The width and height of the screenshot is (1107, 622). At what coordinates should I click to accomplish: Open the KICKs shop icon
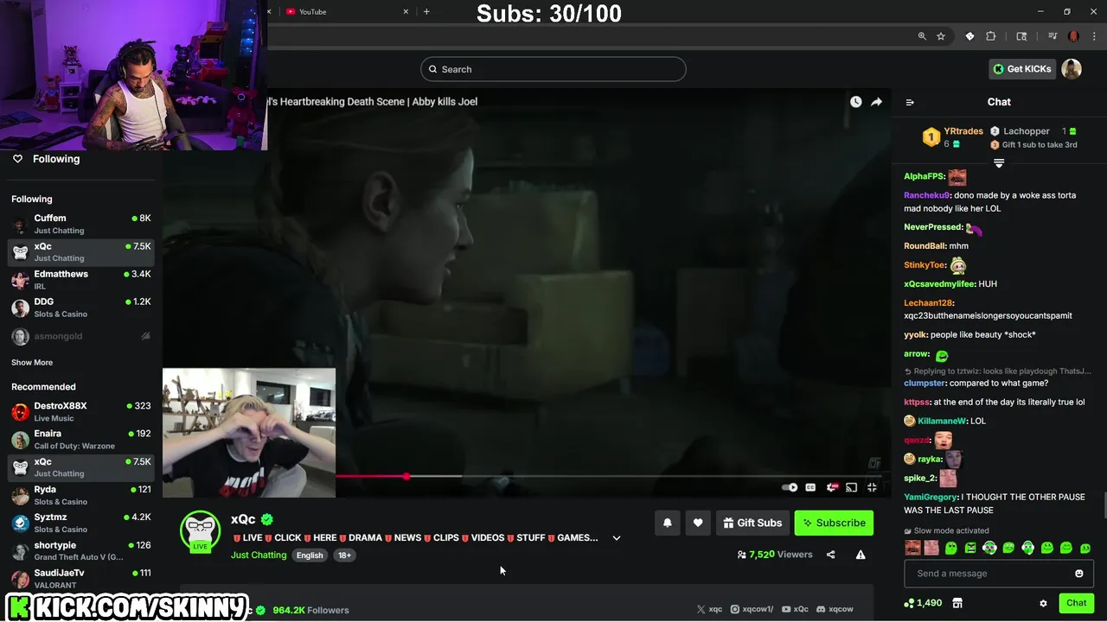click(957, 603)
